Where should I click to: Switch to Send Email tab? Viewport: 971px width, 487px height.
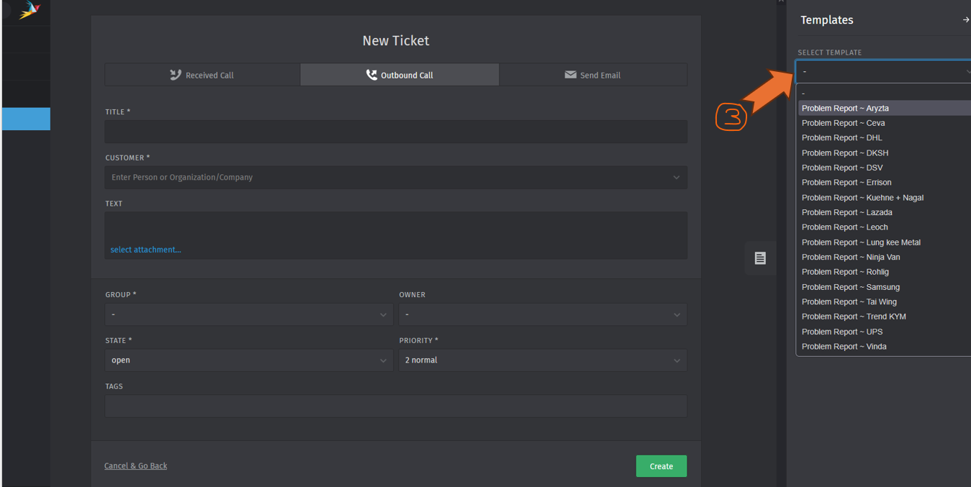tap(592, 75)
